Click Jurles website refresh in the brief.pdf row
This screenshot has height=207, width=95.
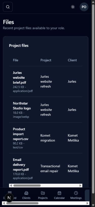(x=46, y=82)
